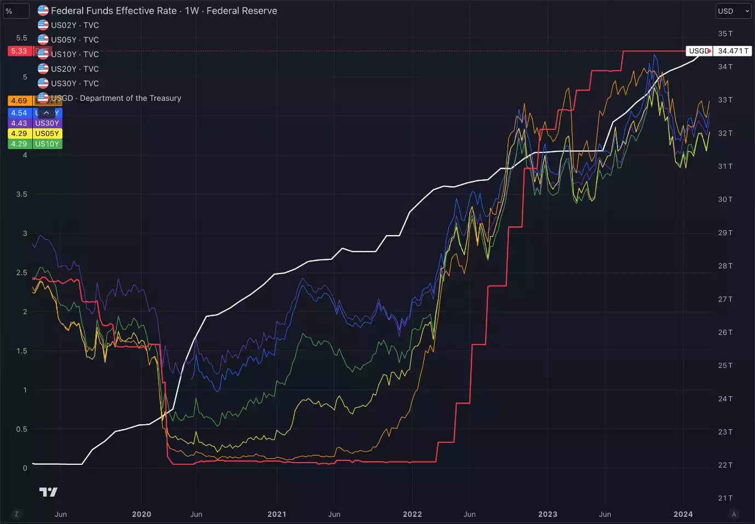The width and height of the screenshot is (755, 524).
Task: Select the US30Y · TVC legend text
Action: [75, 83]
